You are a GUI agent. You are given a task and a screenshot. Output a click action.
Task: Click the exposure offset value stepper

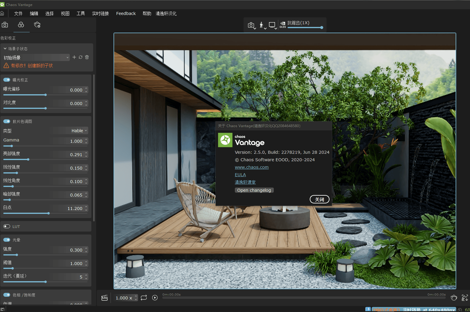point(86,90)
